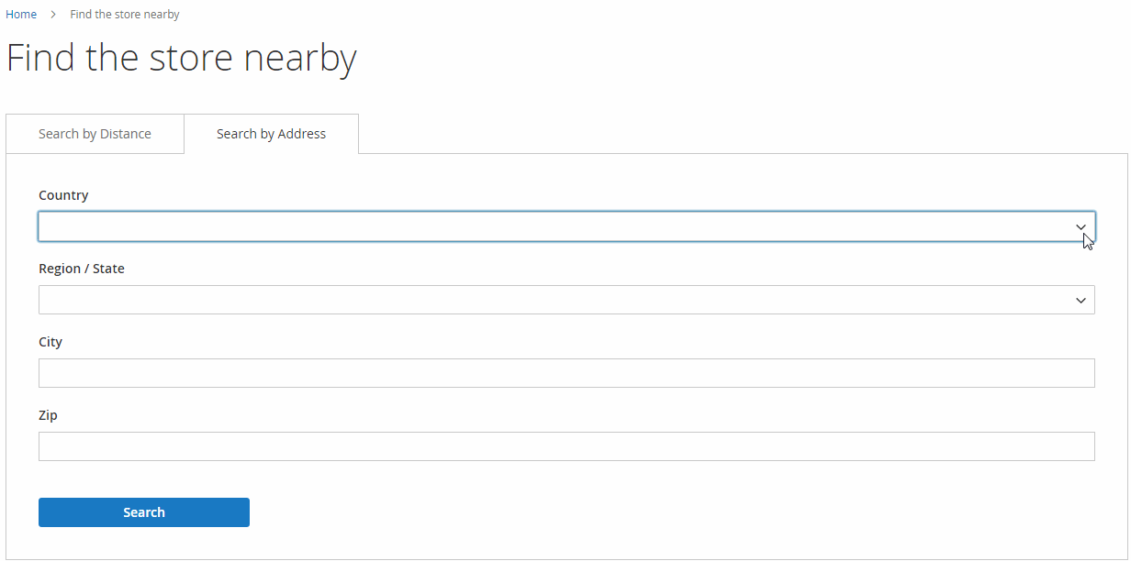Click the large 'Find the store nearby' heading
1131x561 pixels.
click(x=182, y=58)
